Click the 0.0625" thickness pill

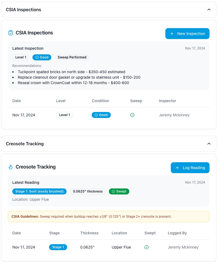[x=88, y=191]
